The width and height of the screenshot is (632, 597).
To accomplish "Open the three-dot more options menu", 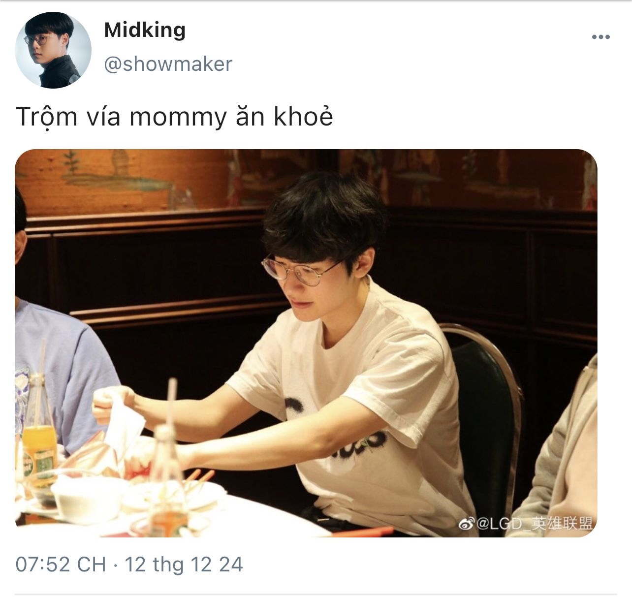I will tap(600, 37).
